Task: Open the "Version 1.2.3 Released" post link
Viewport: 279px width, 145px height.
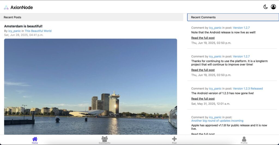Action: (248, 88)
